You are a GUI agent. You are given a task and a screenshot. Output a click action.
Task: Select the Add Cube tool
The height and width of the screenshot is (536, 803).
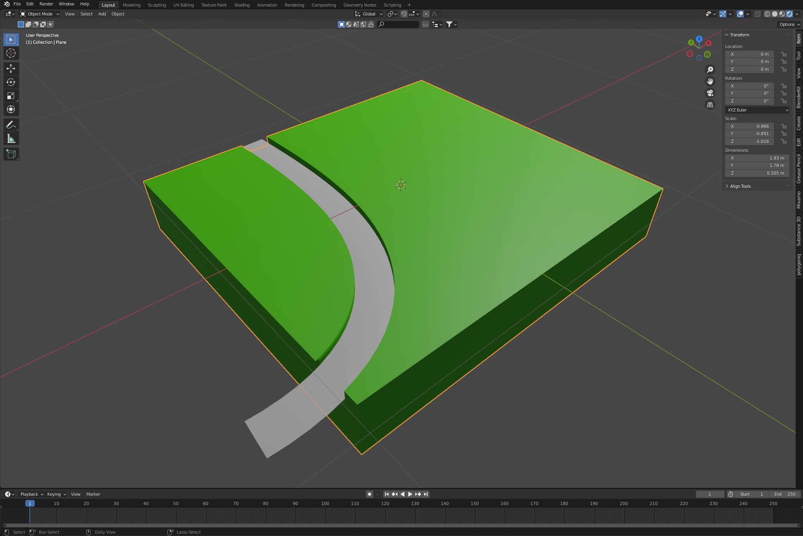click(x=11, y=154)
